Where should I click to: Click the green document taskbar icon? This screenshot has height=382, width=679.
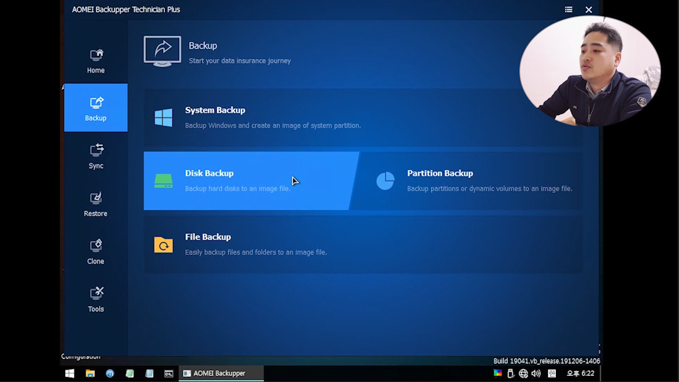coord(129,373)
